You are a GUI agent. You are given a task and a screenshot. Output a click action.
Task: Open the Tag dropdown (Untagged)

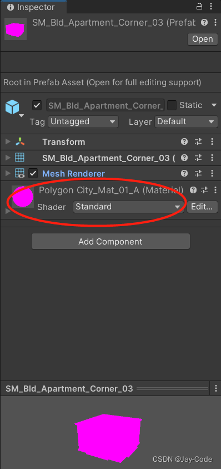[83, 122]
